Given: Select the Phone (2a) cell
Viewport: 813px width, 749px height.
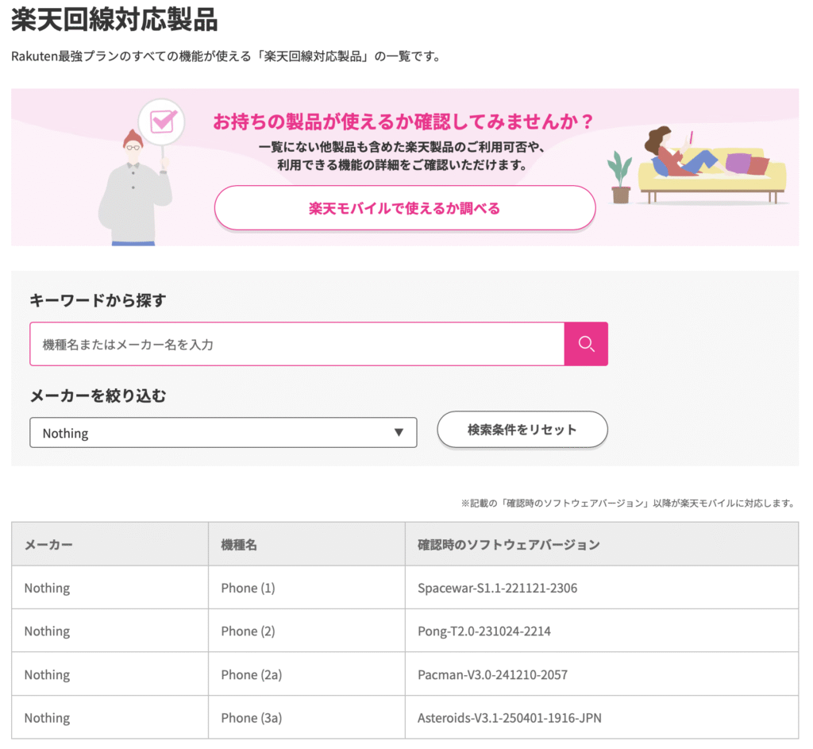Looking at the screenshot, I should coord(306,674).
